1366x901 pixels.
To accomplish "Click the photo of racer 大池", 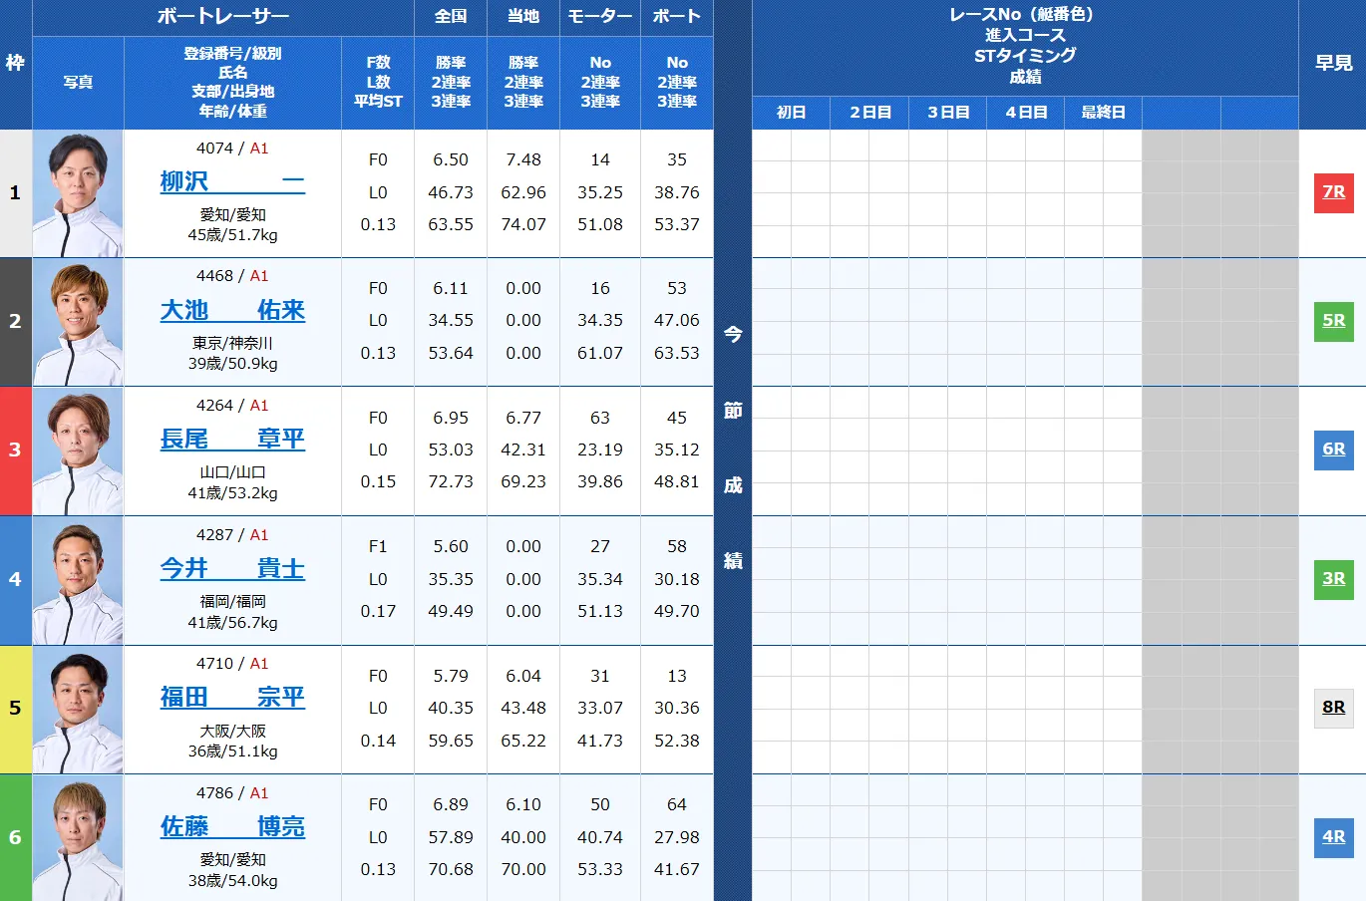I will click(x=78, y=323).
